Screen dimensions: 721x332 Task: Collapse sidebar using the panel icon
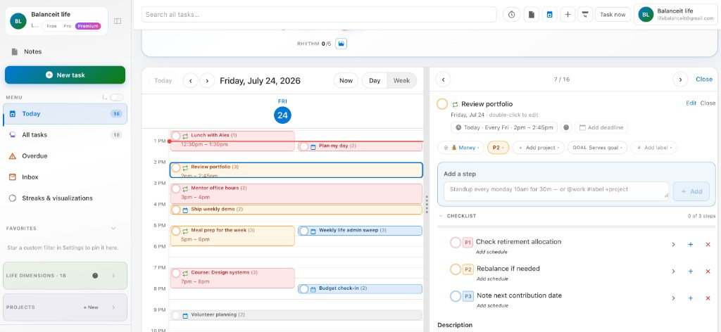[118, 20]
